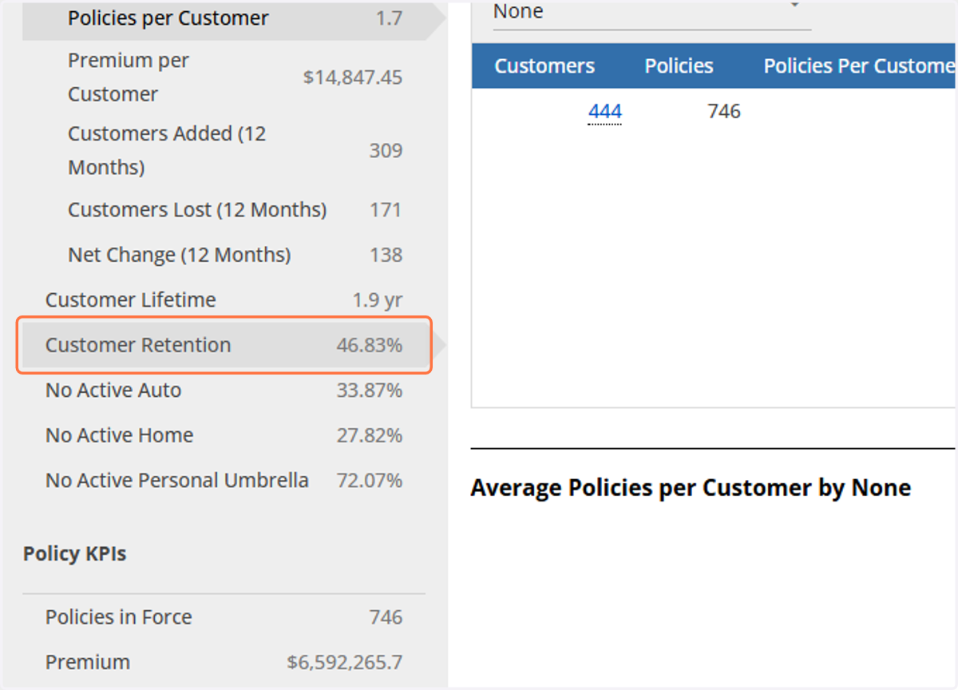Select the Customer Retention KPI

pyautogui.click(x=224, y=345)
